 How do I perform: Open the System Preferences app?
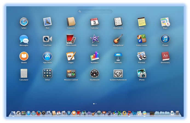118,73
